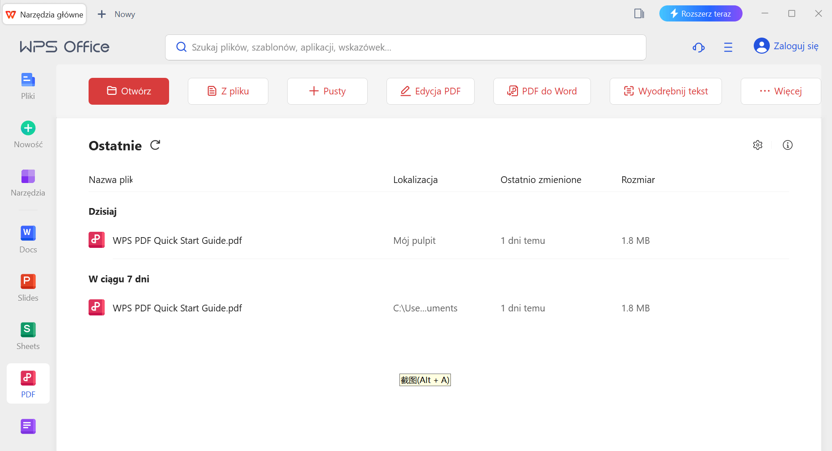The width and height of the screenshot is (832, 451).
Task: Expand the Więcej tools menu
Action: click(781, 91)
